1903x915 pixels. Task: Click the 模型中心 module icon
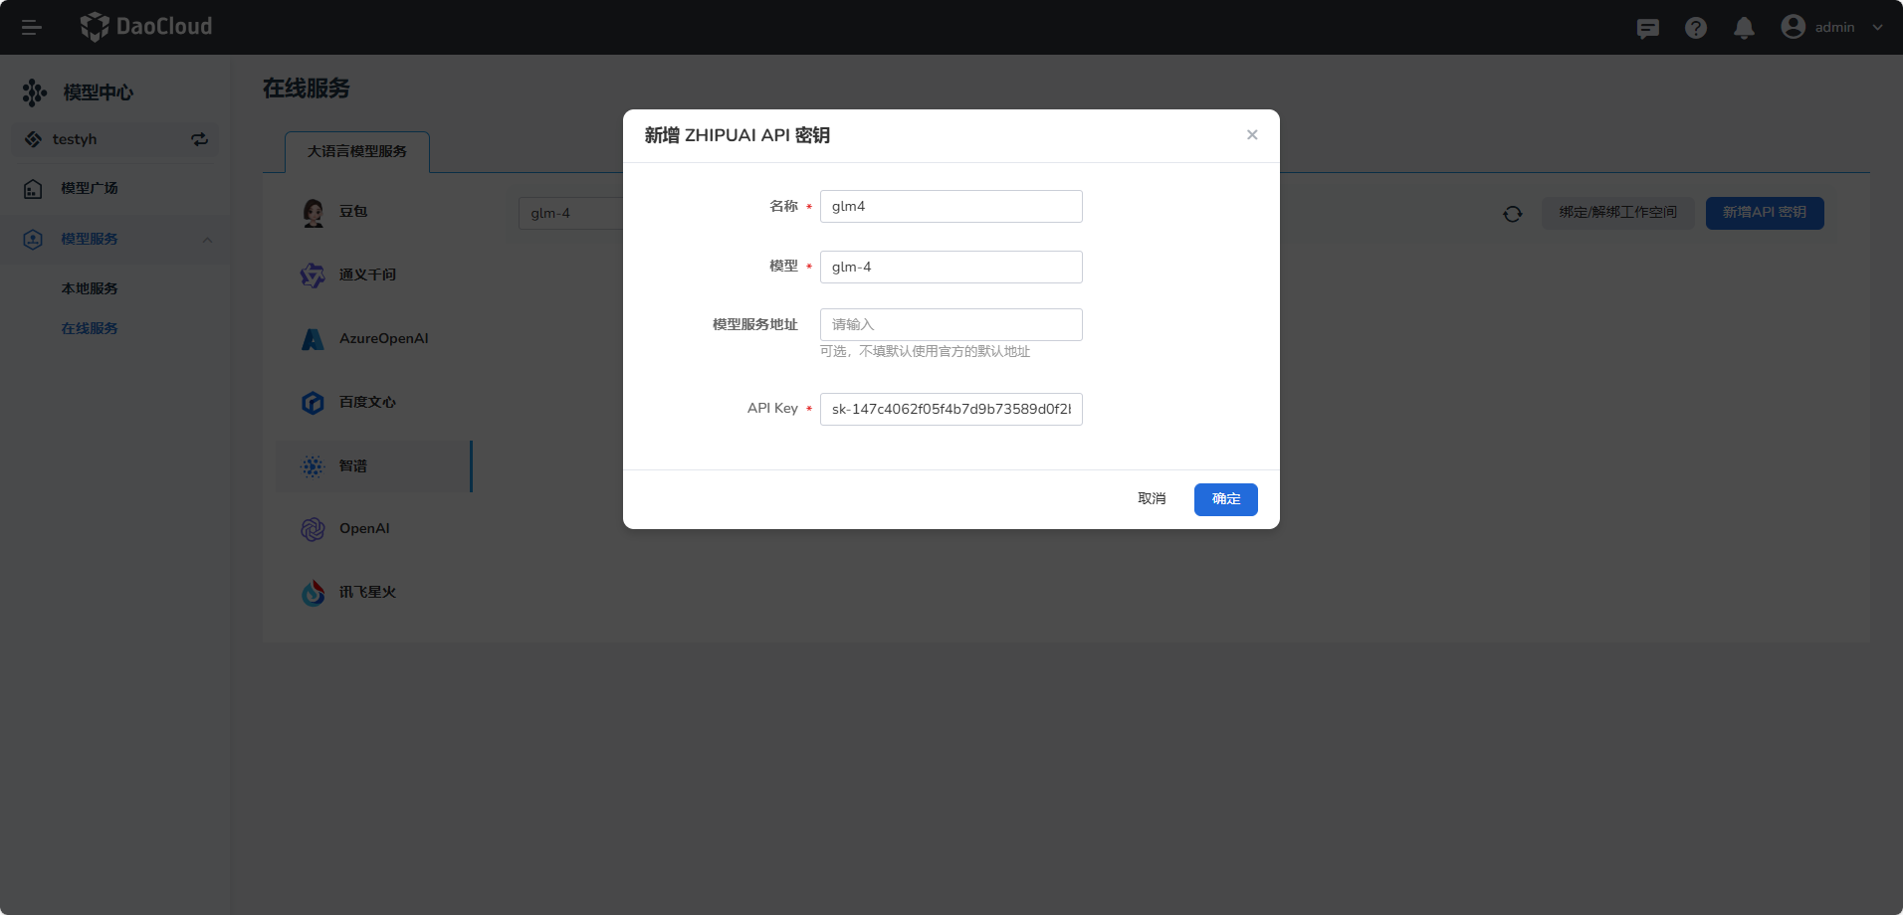[x=34, y=92]
